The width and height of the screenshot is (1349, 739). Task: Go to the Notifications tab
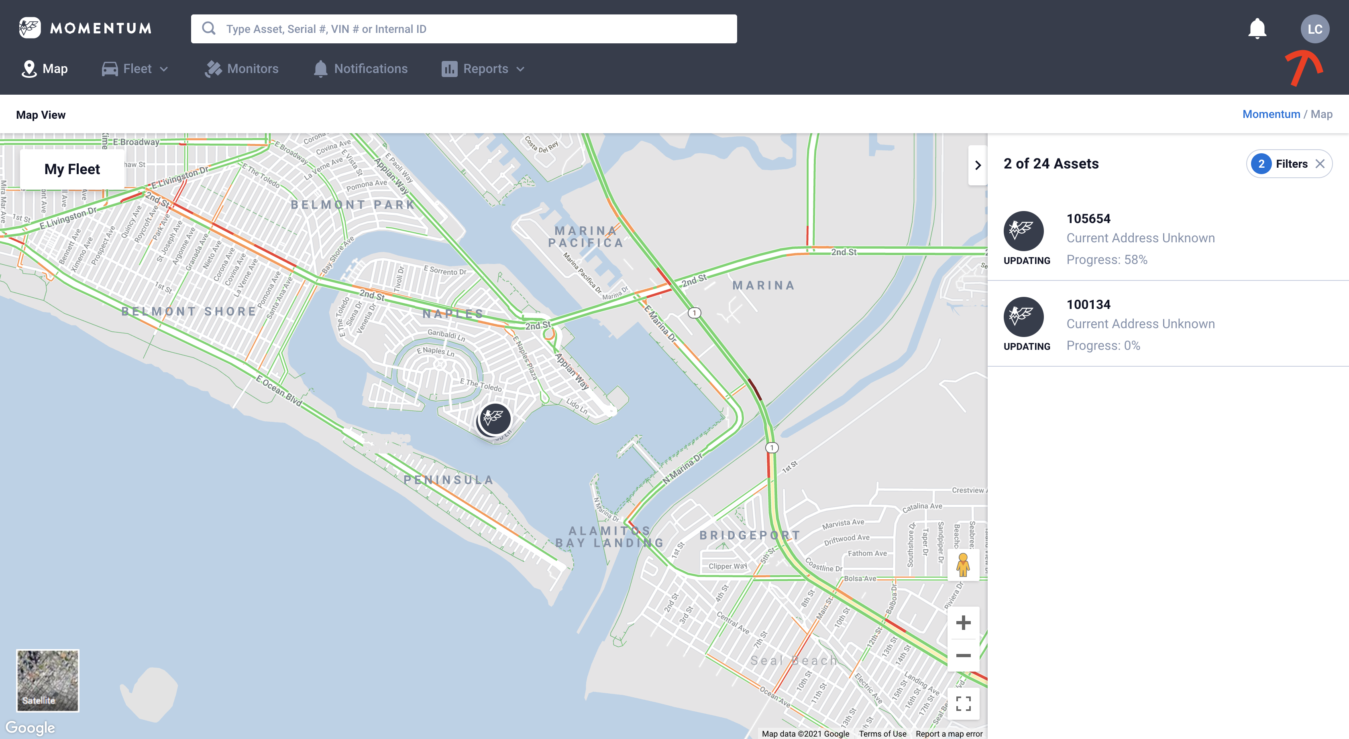361,69
